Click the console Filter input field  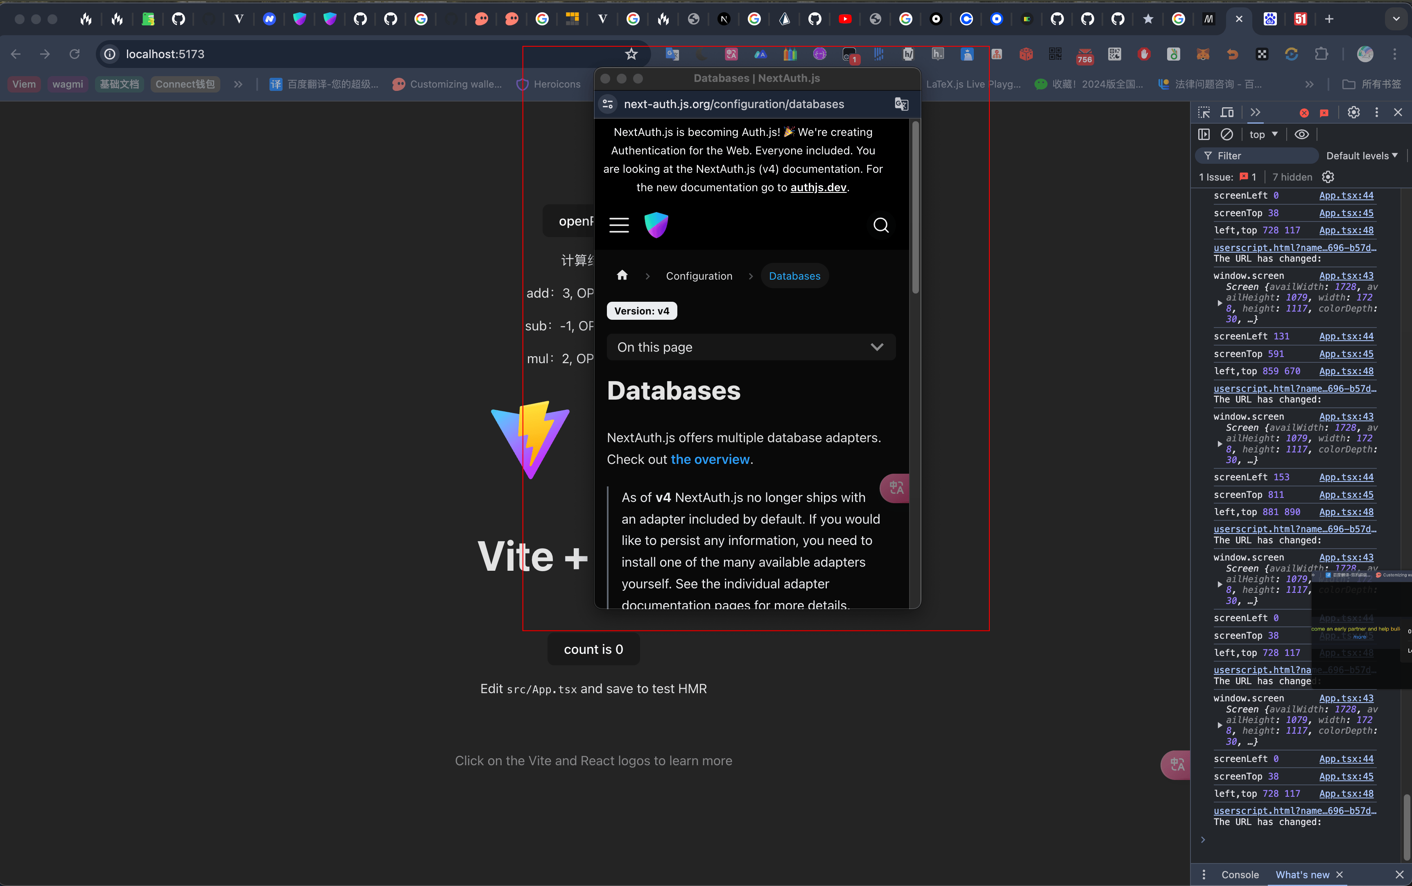point(1257,156)
